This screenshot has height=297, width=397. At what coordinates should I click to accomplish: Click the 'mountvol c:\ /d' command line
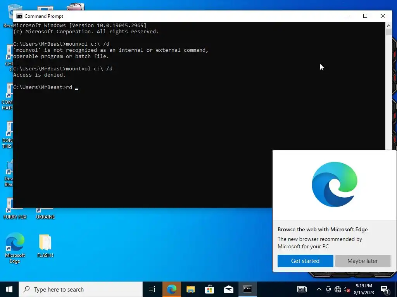tap(63, 69)
